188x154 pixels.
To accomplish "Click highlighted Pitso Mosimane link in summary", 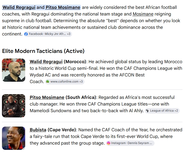I will pyautogui.click(x=63, y=7).
